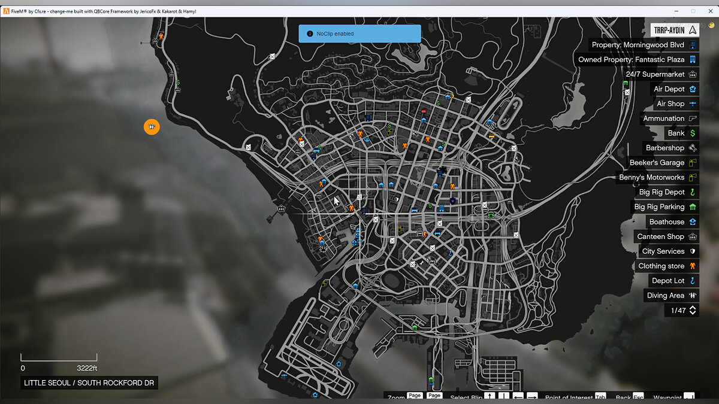The image size is (719, 404).
Task: Click the orange Diving Area blip in the ocean
Action: tap(152, 127)
